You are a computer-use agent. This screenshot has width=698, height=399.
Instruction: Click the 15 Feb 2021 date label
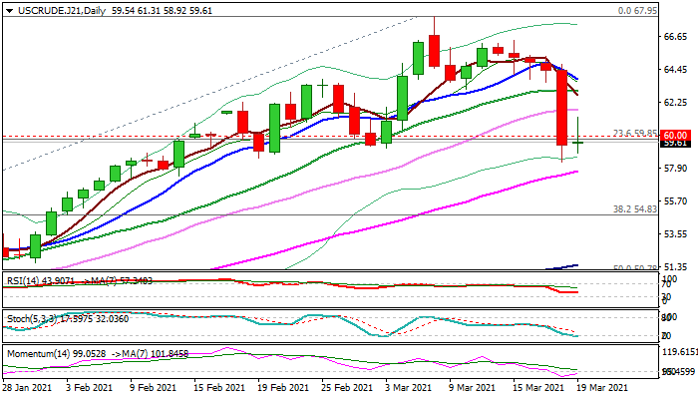click(x=218, y=387)
